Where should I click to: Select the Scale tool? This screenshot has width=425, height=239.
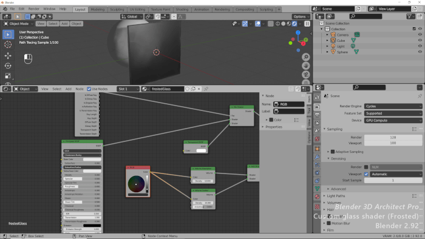click(8, 75)
